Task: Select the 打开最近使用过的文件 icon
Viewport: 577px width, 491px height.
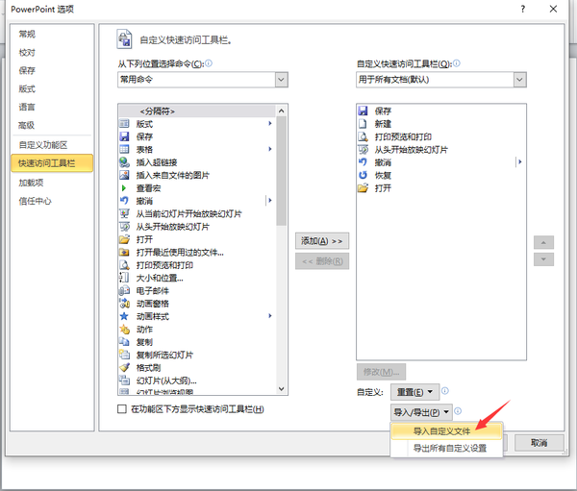Action: 124,253
